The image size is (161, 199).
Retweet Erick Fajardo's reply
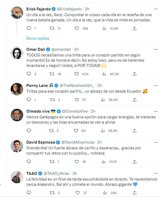[53, 28]
